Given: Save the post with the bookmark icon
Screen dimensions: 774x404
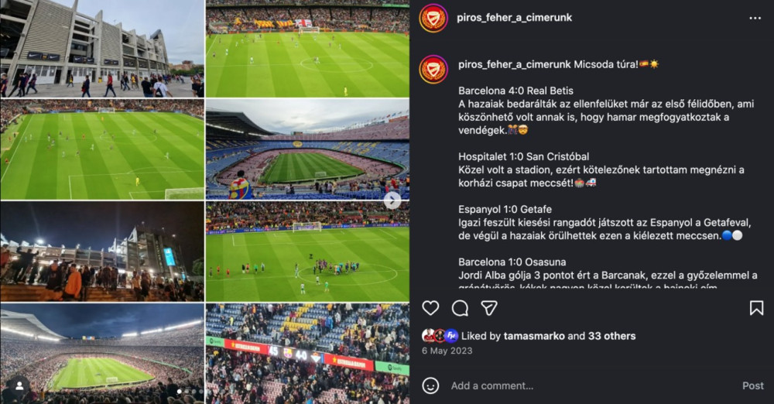Looking at the screenshot, I should pos(756,308).
